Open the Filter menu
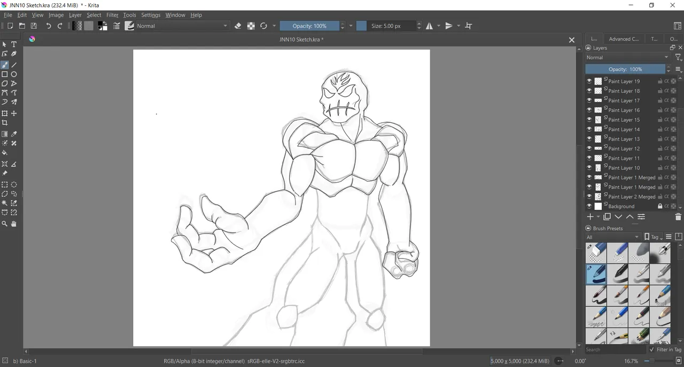This screenshot has height=367, width=684. pyautogui.click(x=112, y=15)
